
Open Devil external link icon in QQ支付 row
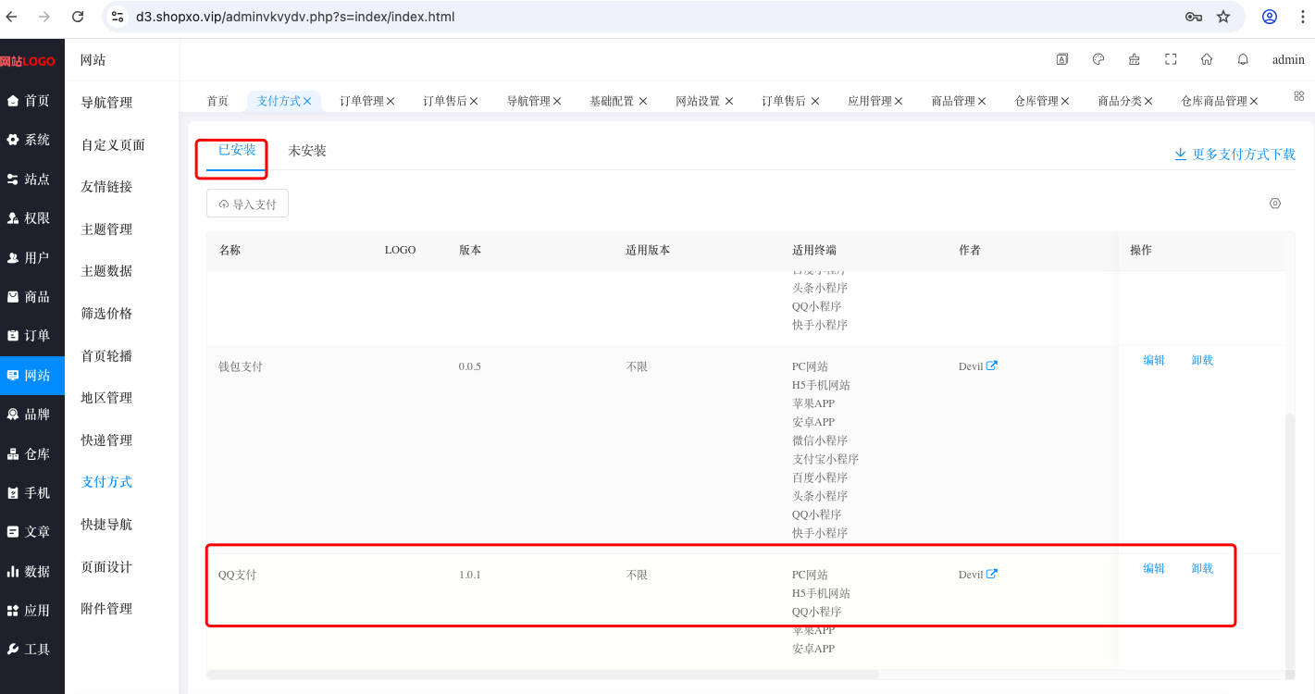click(992, 574)
